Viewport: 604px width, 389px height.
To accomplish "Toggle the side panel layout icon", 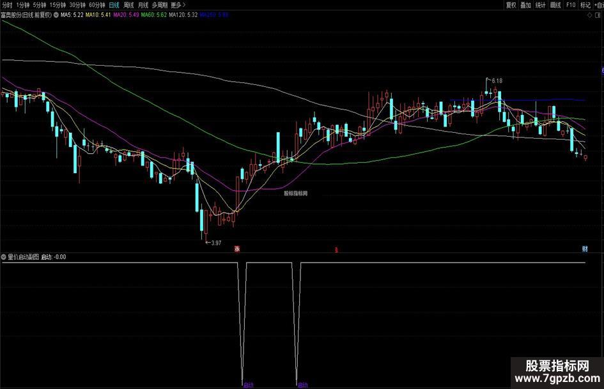I will pos(598,15).
